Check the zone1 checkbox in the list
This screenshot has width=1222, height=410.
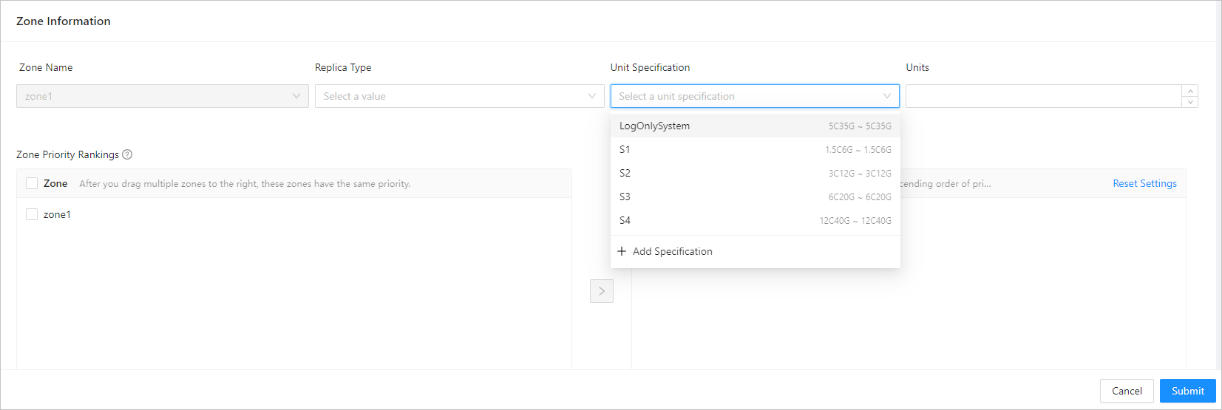(x=32, y=214)
